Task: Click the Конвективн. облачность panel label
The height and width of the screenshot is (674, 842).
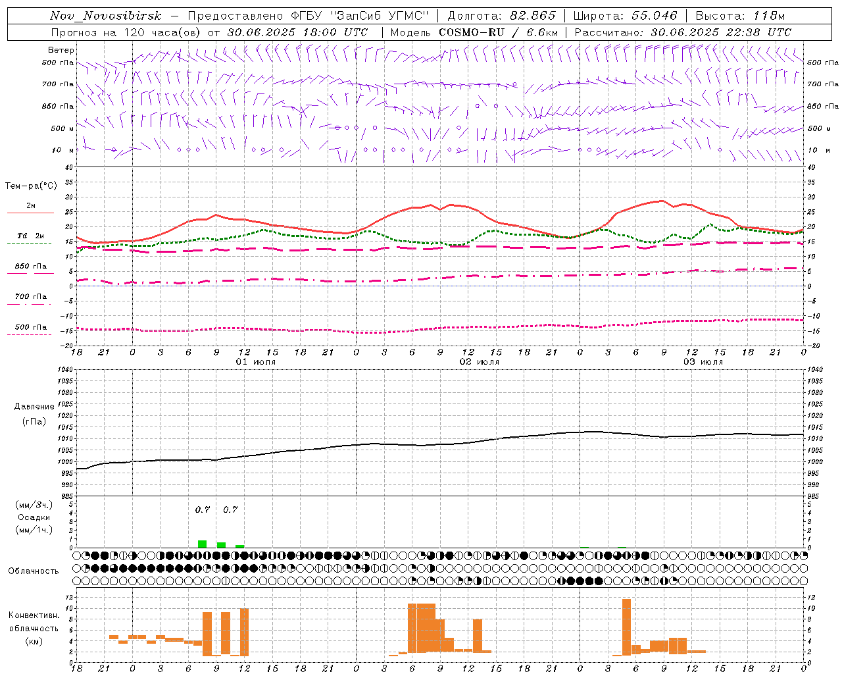Action: pyautogui.click(x=34, y=621)
